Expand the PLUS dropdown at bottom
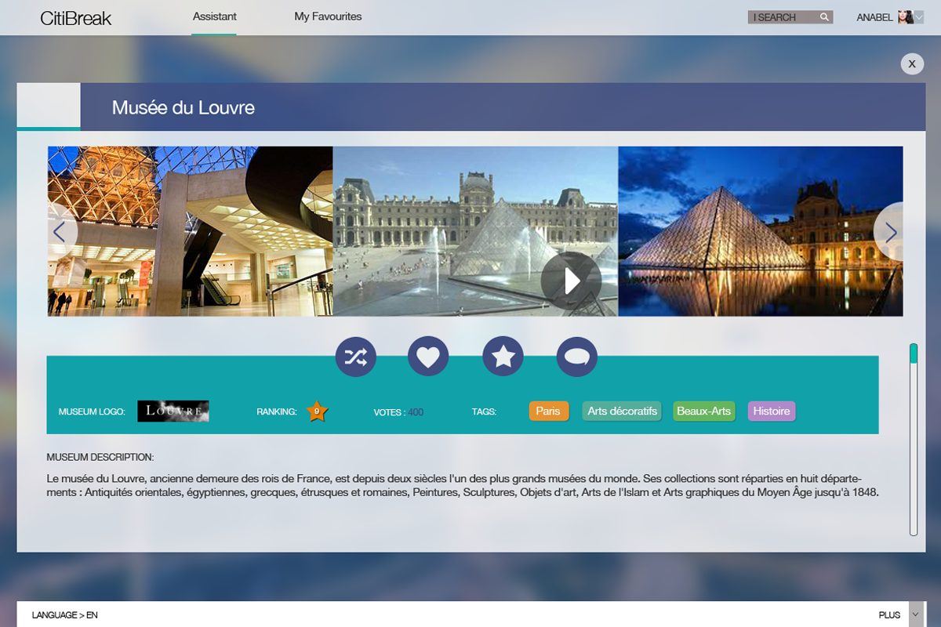Viewport: 941px width, 627px height. (x=915, y=614)
